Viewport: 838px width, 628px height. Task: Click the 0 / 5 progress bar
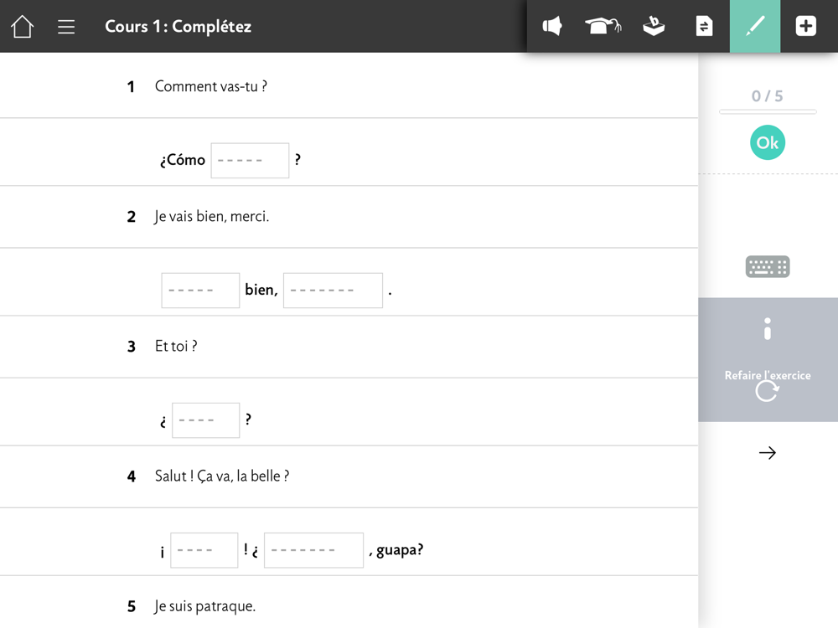[x=768, y=111]
